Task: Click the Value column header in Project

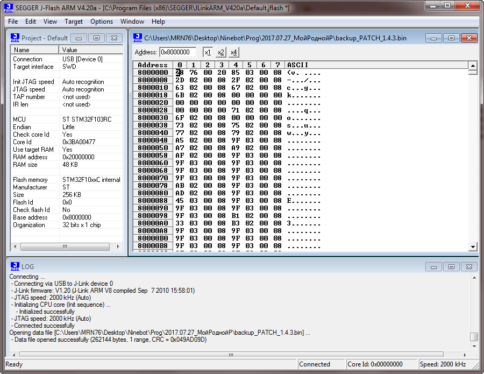Action: pyautogui.click(x=90, y=50)
